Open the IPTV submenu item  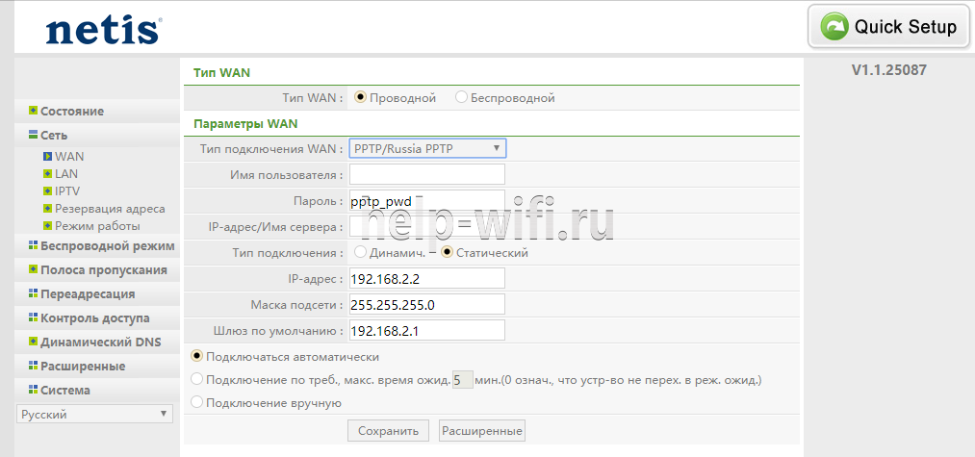click(67, 190)
